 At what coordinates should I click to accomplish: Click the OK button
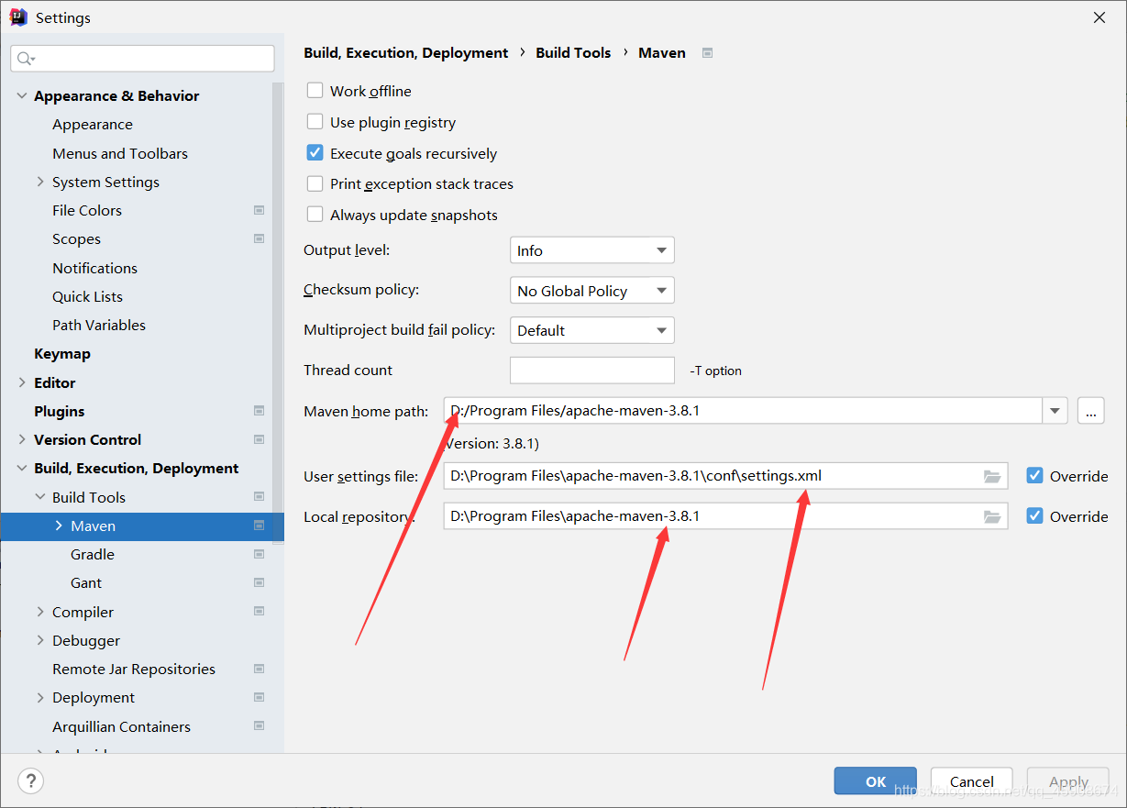coord(876,781)
